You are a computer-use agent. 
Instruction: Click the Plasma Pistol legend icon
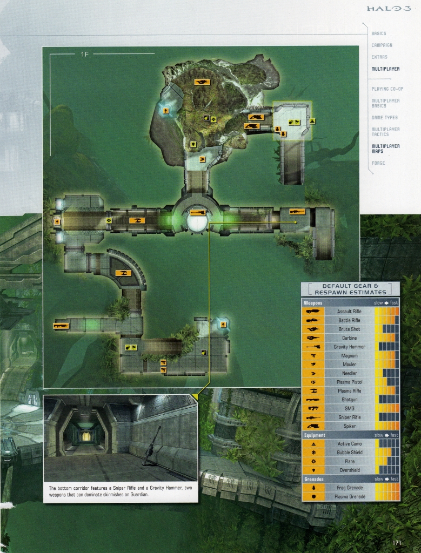coord(313,382)
